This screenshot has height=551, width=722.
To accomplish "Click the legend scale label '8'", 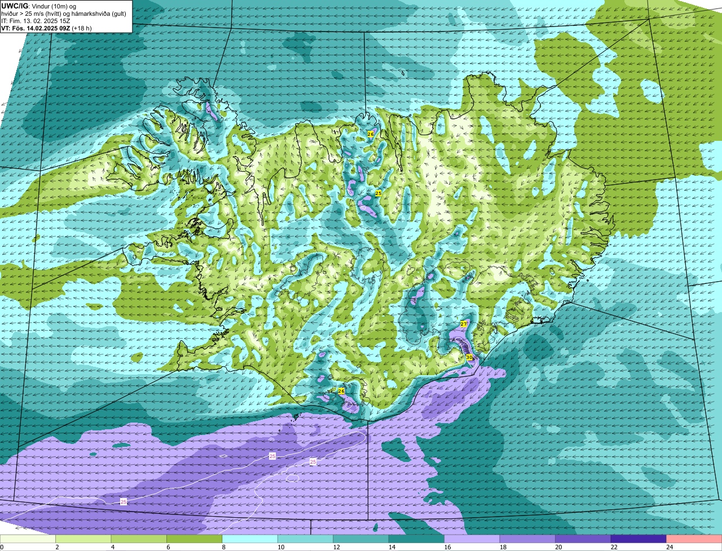I will tap(224, 547).
